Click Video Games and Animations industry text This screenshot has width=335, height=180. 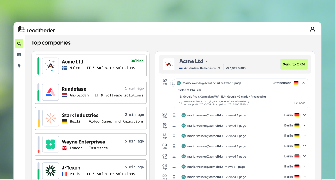(x=116, y=121)
